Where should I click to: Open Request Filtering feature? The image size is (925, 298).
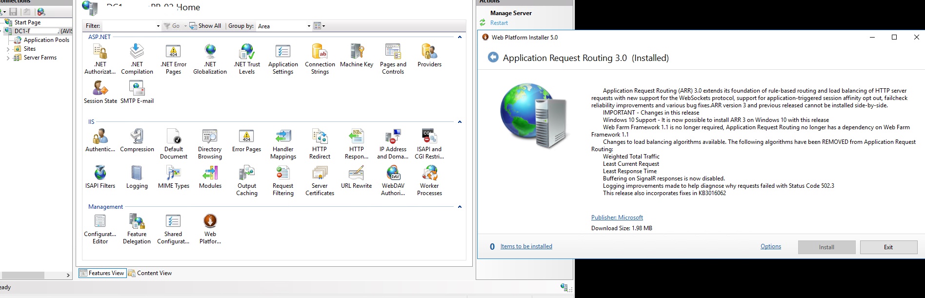[x=283, y=180]
